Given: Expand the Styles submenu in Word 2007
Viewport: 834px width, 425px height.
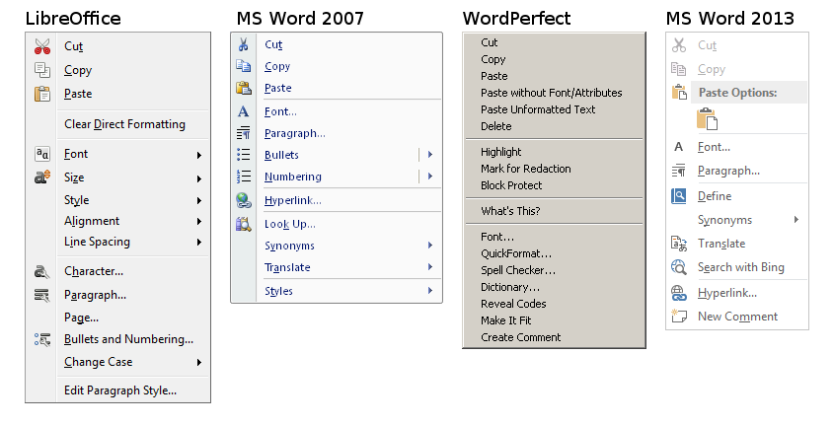Looking at the screenshot, I should pos(430,291).
